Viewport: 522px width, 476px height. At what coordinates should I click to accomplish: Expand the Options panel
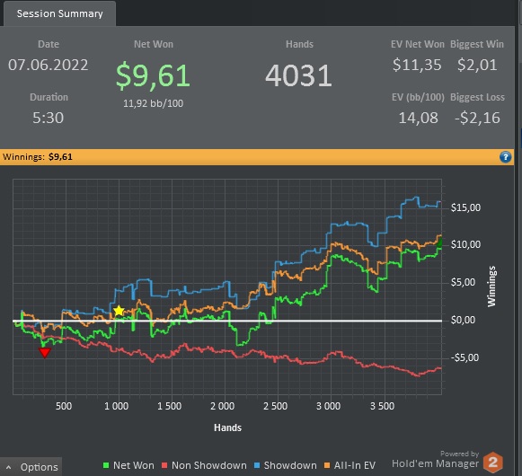coord(31,467)
